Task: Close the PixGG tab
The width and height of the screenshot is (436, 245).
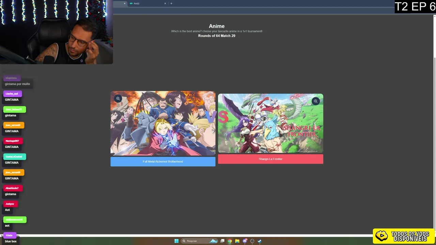Action: [x=165, y=3]
